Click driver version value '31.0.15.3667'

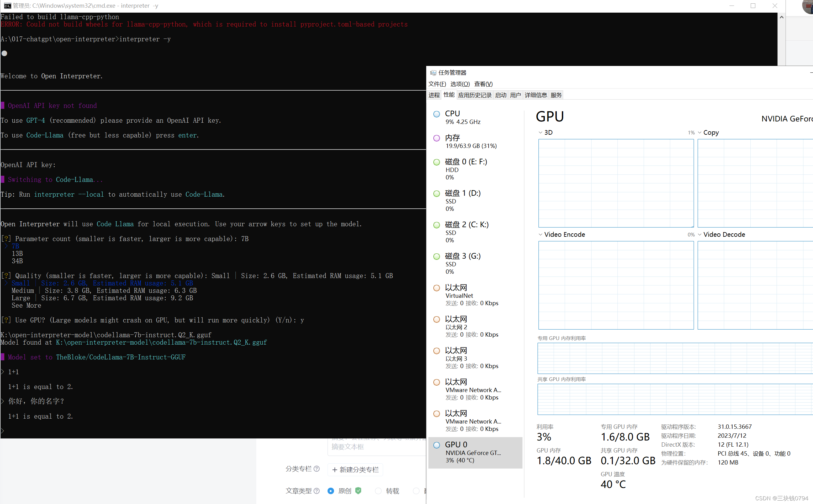734,426
